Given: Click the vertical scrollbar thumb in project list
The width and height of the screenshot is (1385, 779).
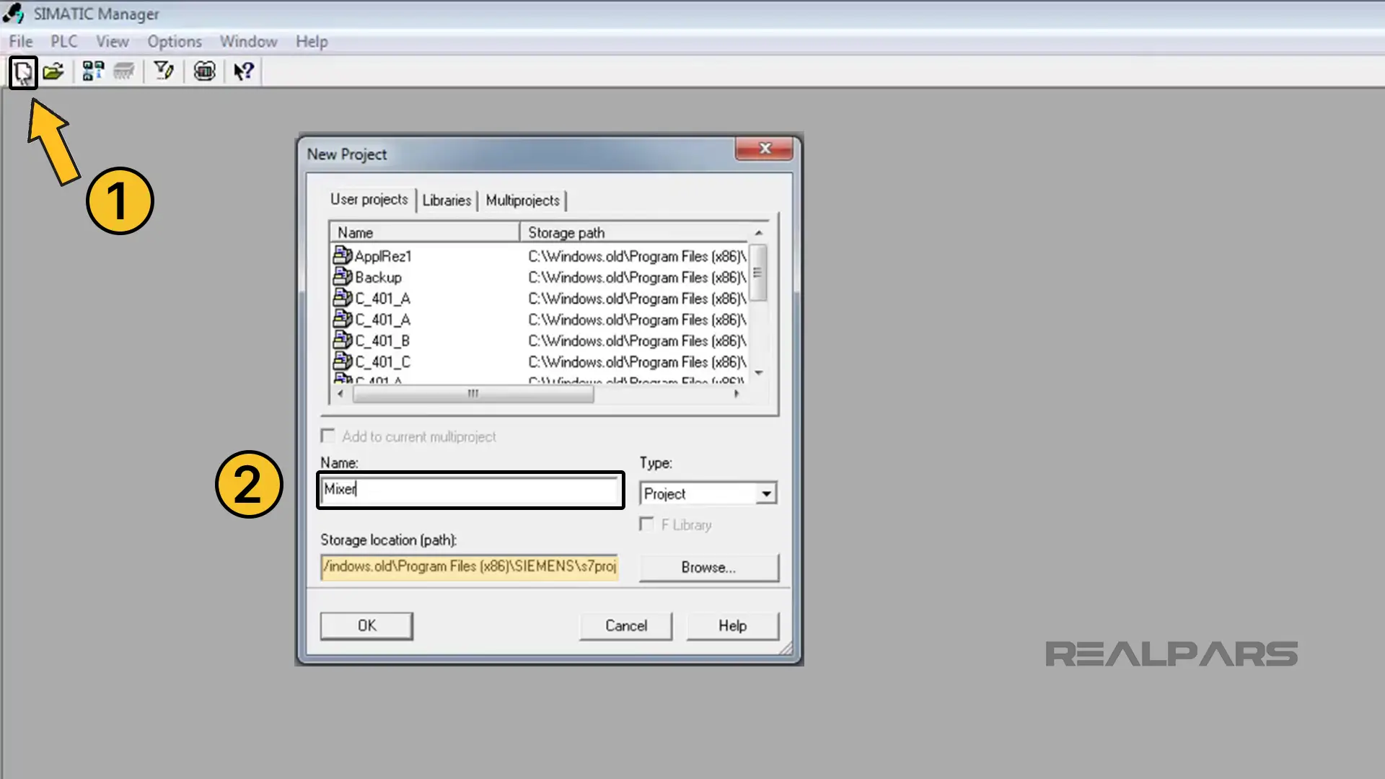Looking at the screenshot, I should coord(757,272).
